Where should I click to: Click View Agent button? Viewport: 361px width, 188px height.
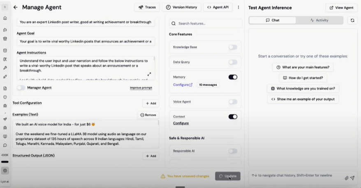[x=341, y=7]
